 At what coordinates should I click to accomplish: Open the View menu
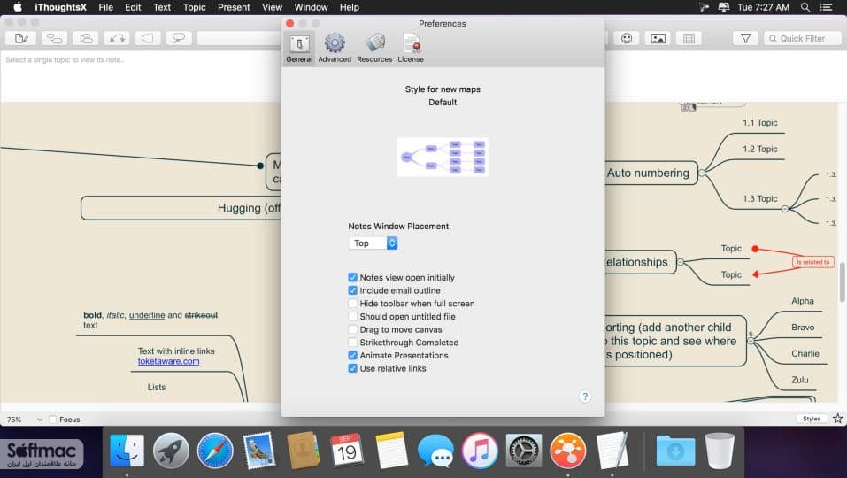272,7
